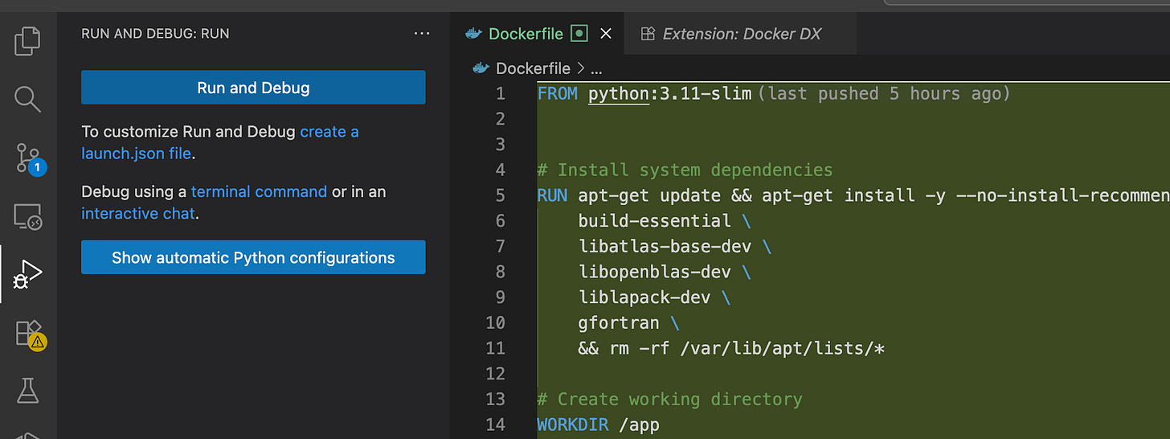Viewport: 1170px width, 439px height.
Task: Close the Dockerfile tab
Action: pyautogui.click(x=606, y=34)
